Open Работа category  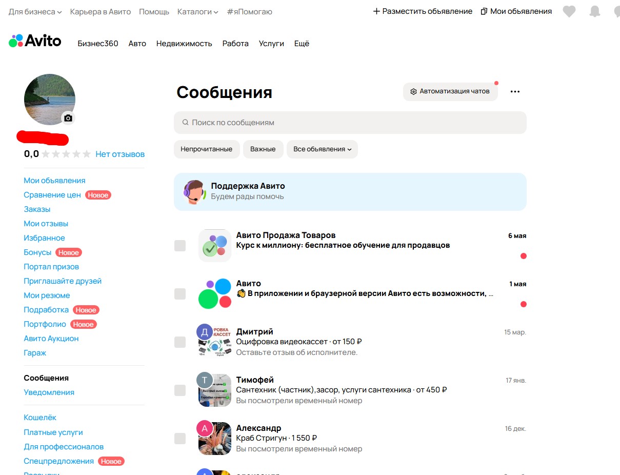[x=235, y=44]
